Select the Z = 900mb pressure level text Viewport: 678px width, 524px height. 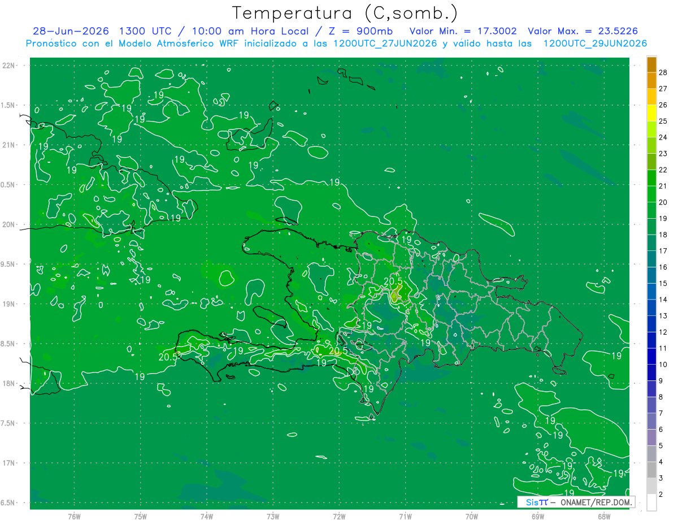tap(361, 31)
